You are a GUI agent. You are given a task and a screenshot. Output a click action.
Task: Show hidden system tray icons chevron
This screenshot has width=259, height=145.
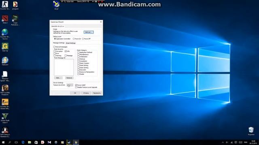click(x=223, y=142)
